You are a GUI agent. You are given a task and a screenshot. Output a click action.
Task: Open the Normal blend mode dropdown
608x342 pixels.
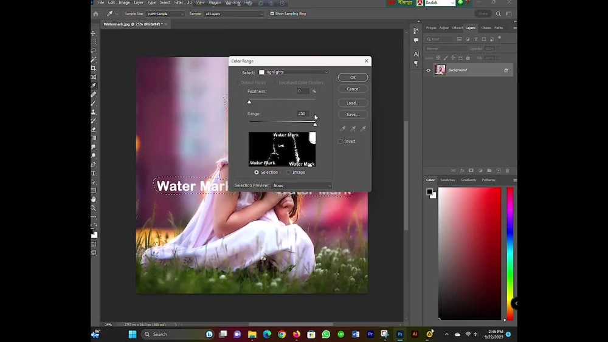click(x=446, y=49)
